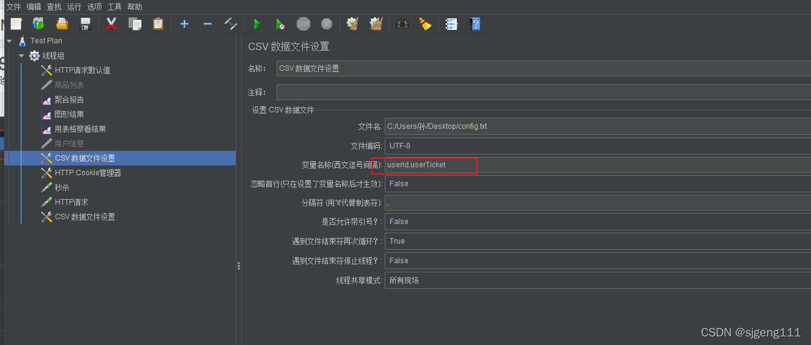Viewport: 811px width, 345px height.
Task: Open the Function Helper list icon
Action: pos(451,24)
